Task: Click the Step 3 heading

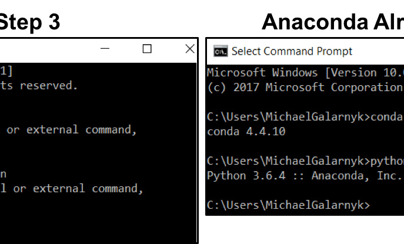Action: tap(29, 22)
